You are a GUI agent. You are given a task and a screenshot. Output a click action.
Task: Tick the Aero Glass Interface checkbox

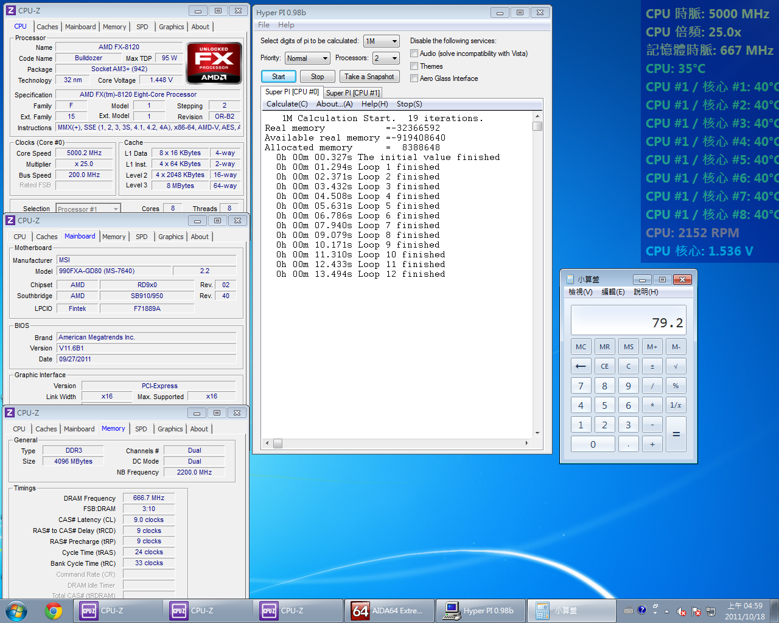click(x=414, y=78)
